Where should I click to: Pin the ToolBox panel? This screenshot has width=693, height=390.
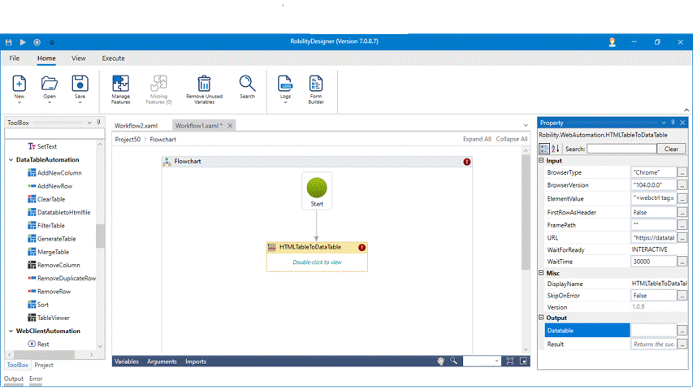coord(99,123)
